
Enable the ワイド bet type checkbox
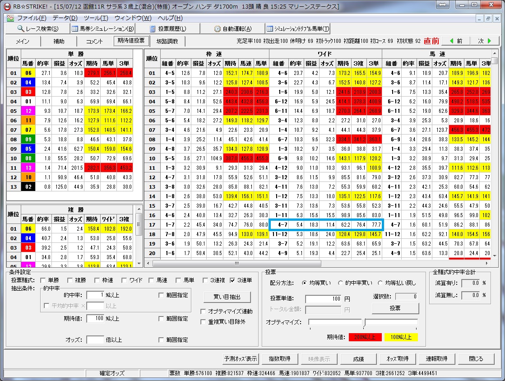pos(124,280)
